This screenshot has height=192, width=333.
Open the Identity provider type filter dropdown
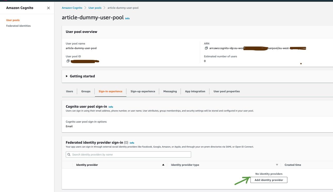pos(277,164)
